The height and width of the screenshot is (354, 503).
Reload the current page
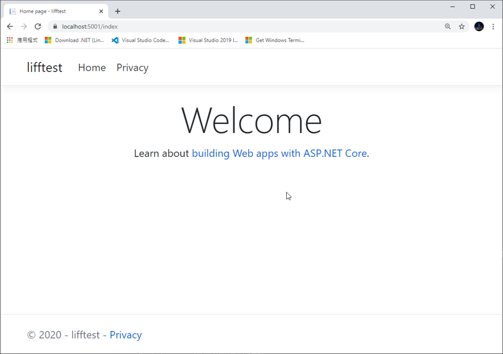click(37, 26)
